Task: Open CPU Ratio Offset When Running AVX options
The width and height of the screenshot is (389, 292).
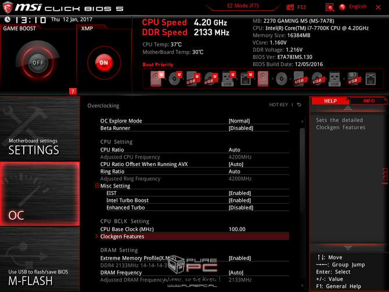Action: tap(195, 164)
